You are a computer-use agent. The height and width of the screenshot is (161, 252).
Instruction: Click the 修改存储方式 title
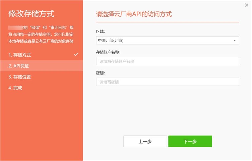pyautogui.click(x=31, y=14)
